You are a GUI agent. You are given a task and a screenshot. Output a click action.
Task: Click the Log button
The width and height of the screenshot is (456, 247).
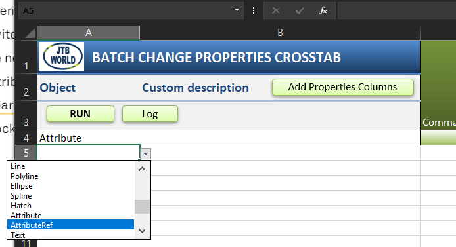click(x=150, y=113)
